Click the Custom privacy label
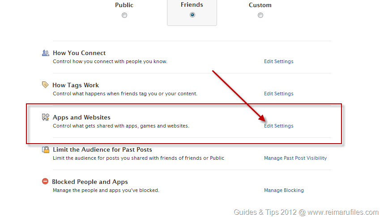 tap(260, 5)
